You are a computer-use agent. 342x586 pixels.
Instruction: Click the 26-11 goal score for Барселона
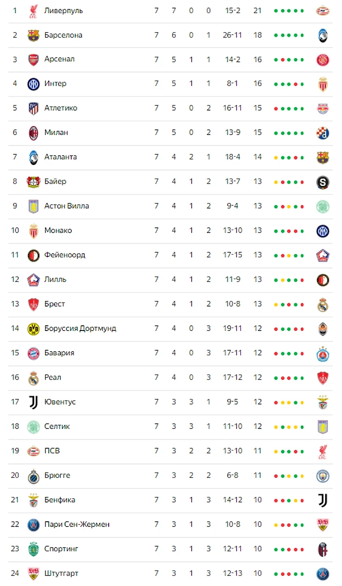point(232,35)
